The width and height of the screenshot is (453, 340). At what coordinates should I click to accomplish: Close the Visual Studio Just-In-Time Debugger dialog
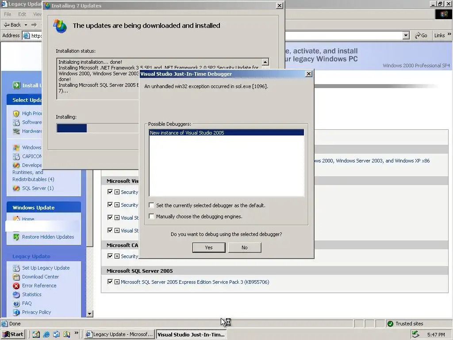308,74
